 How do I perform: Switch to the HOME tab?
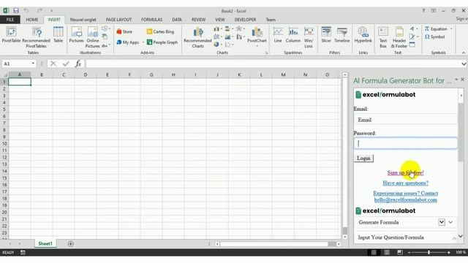click(32, 20)
